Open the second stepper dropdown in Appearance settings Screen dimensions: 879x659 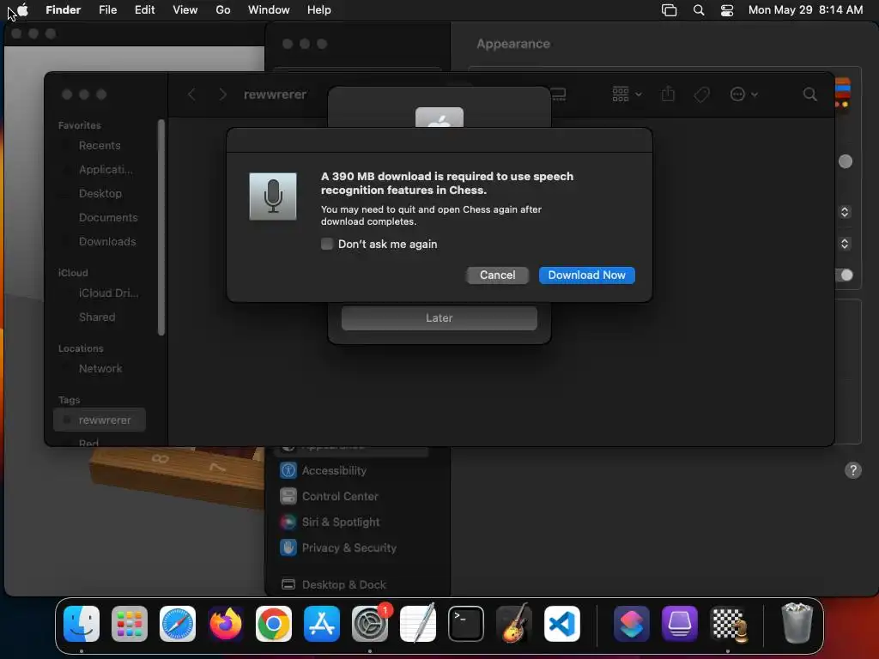[845, 244]
